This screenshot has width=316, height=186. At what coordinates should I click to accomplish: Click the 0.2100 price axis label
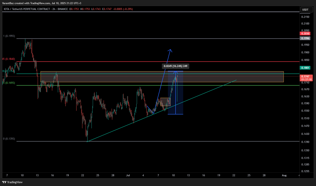point(305,24)
